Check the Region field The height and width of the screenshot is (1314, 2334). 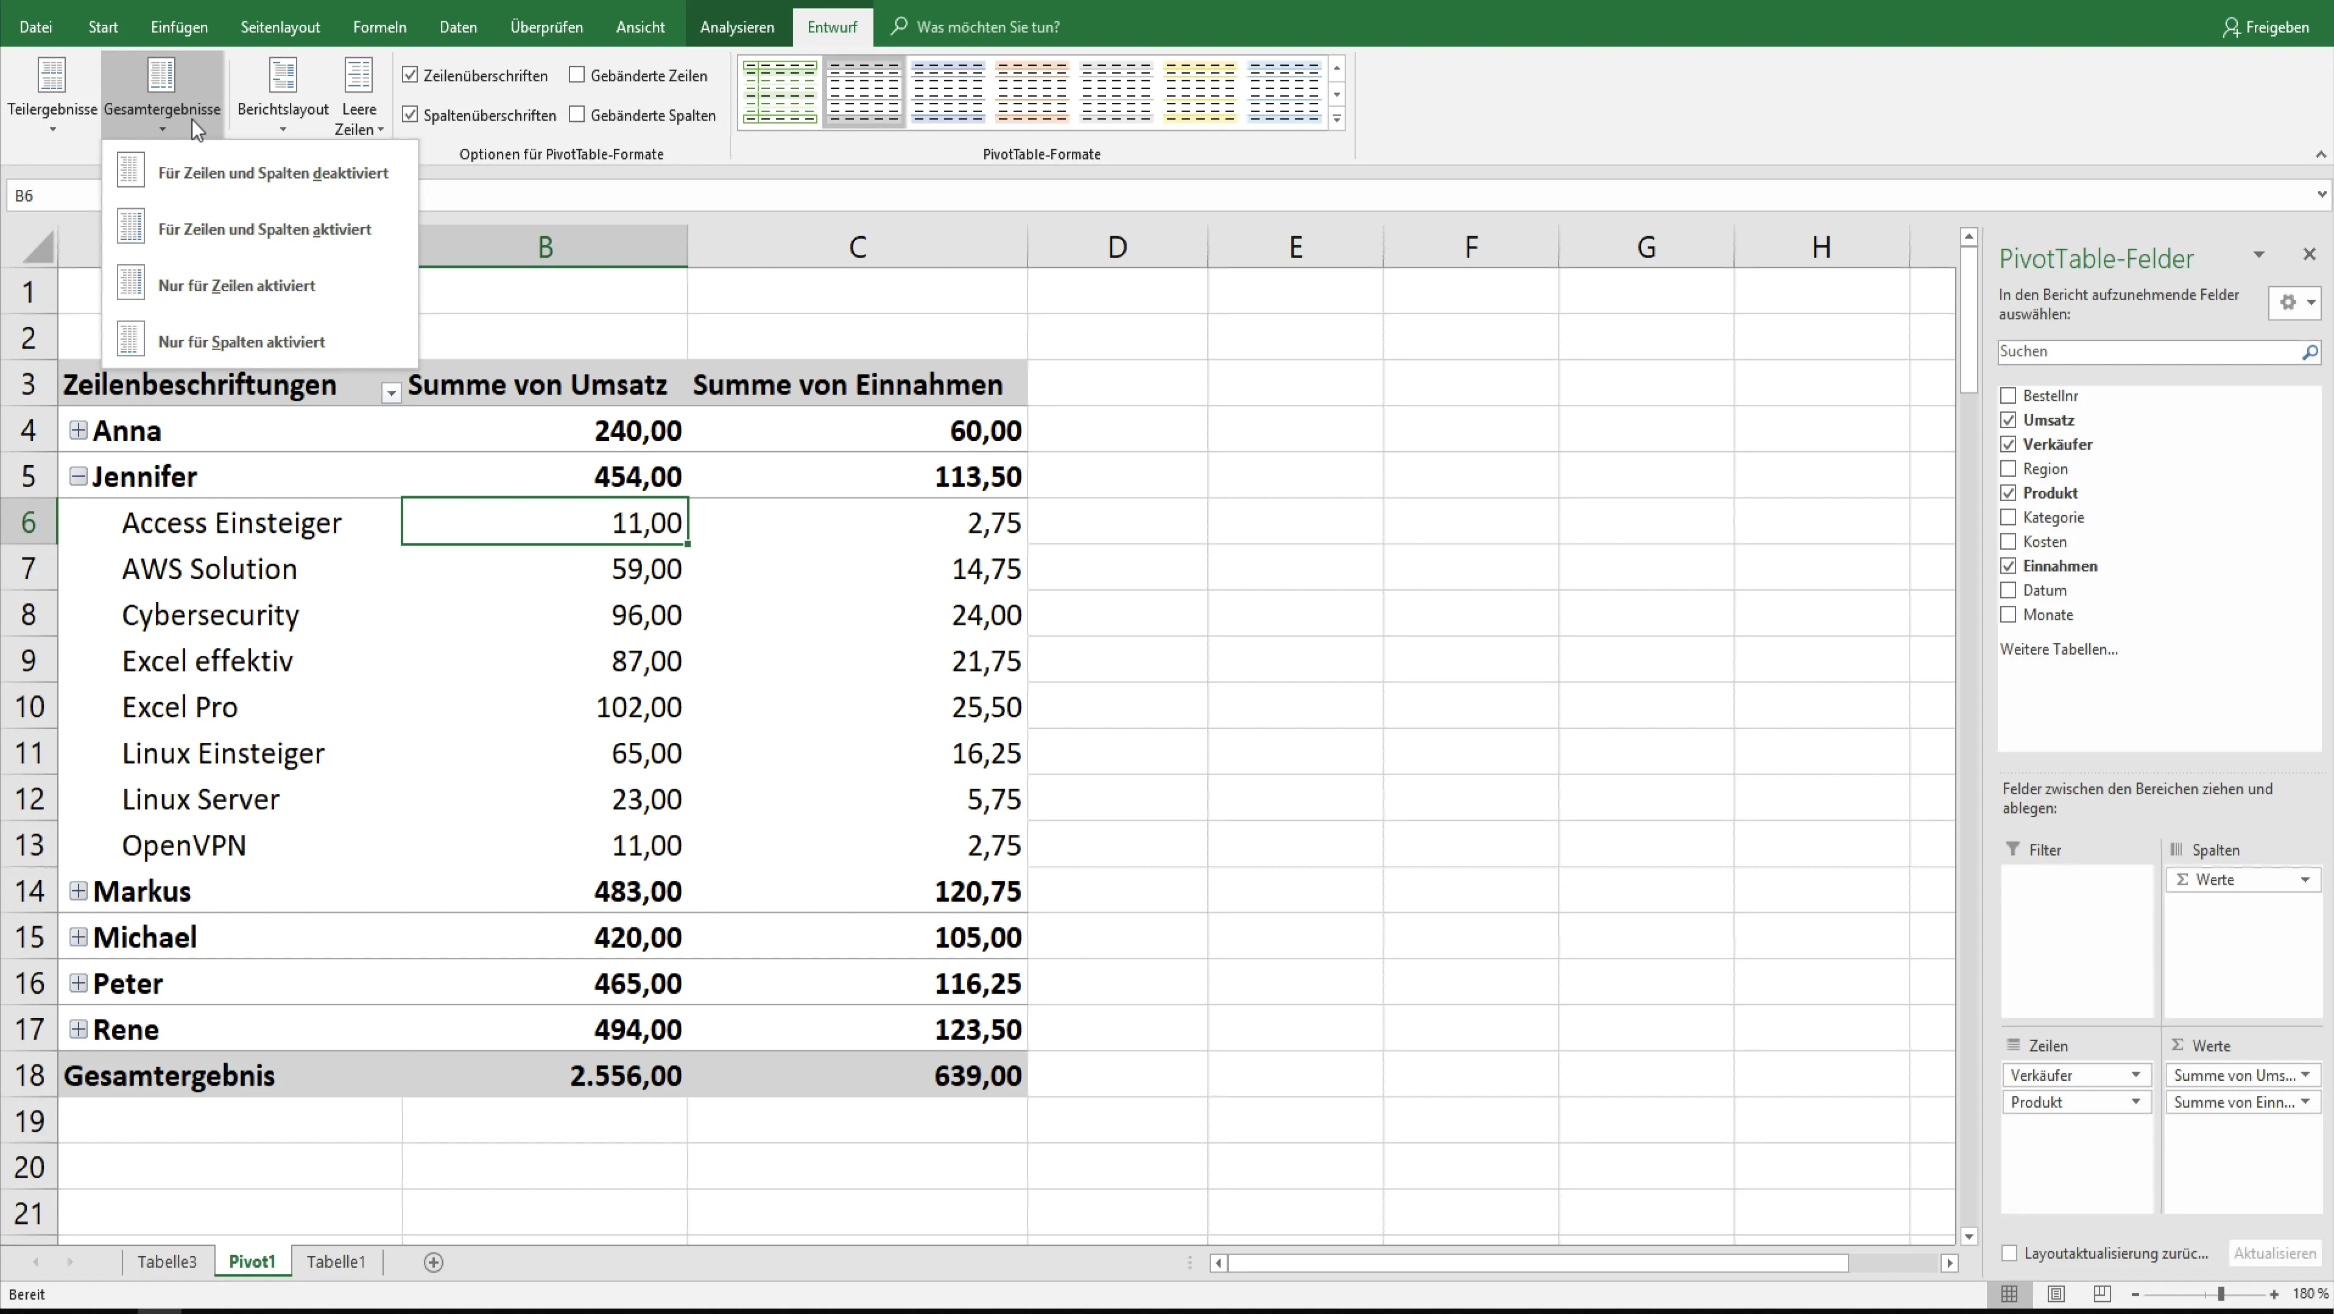(x=2008, y=468)
